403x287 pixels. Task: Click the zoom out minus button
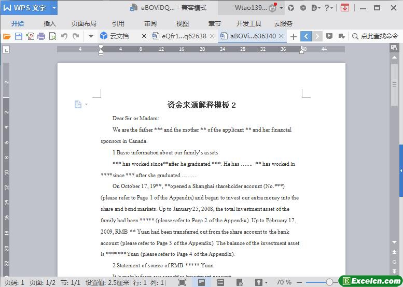coord(299,282)
